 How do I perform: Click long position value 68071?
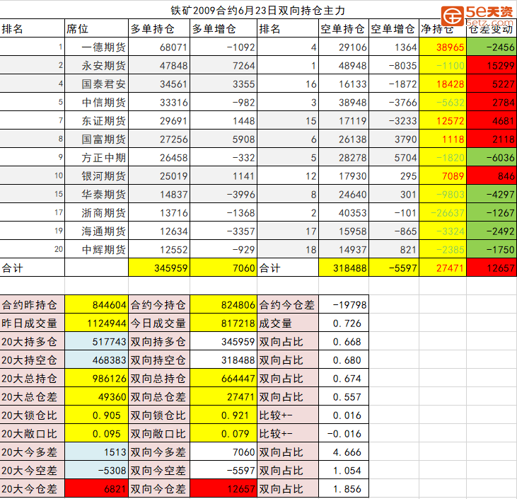click(x=159, y=47)
